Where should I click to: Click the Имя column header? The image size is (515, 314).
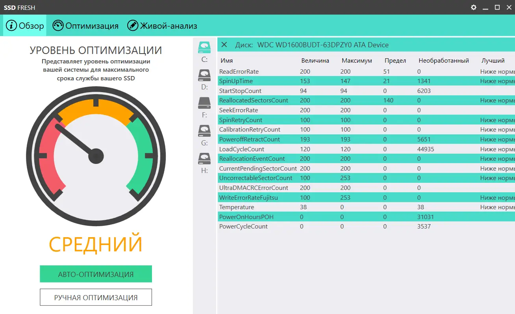pos(226,61)
